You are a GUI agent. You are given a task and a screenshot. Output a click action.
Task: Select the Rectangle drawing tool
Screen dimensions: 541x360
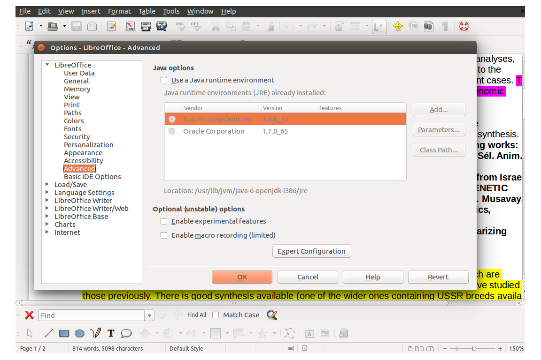(x=64, y=333)
